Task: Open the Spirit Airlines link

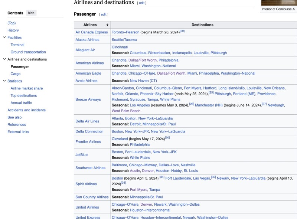Action: (x=86, y=184)
